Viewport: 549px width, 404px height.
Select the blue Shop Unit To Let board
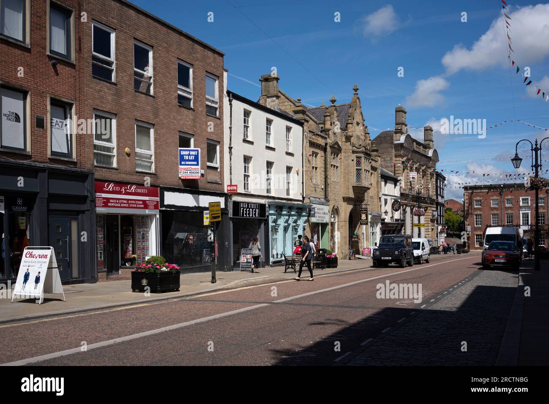pyautogui.click(x=190, y=164)
